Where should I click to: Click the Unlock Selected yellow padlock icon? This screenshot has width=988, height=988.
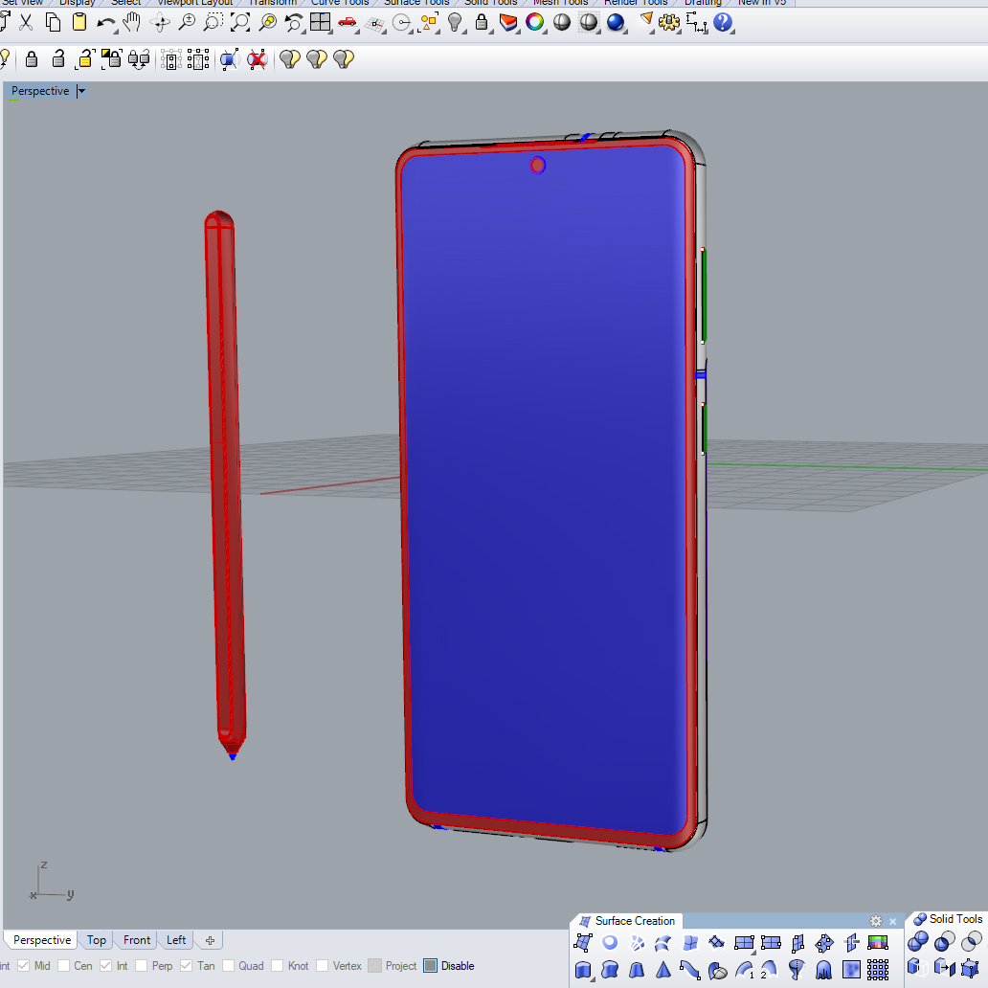pos(84,59)
